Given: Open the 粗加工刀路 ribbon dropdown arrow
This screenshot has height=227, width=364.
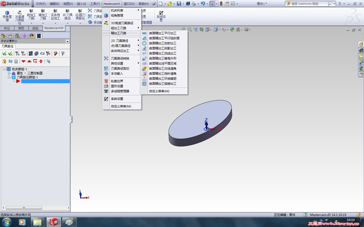Looking at the screenshot, I should click(31, 23).
